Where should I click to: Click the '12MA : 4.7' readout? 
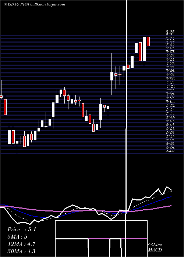[21, 244]
